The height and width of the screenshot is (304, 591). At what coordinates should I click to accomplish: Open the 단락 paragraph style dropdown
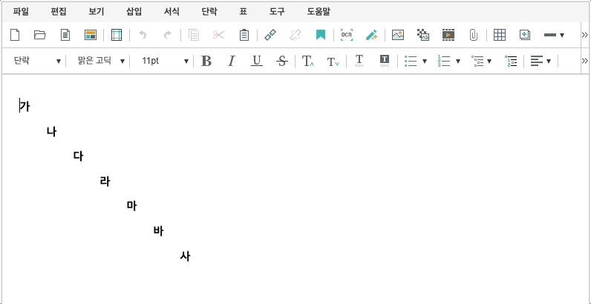[37, 61]
